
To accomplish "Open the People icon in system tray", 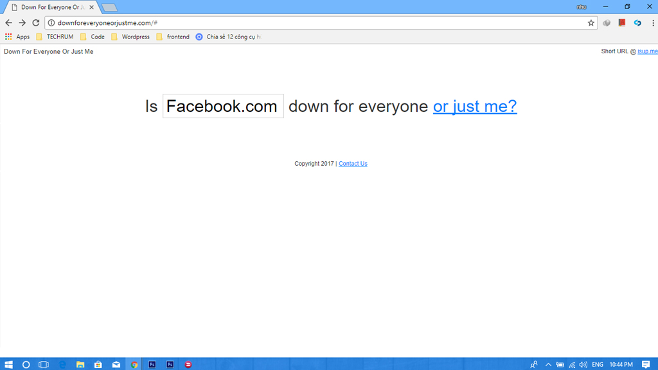I will (x=534, y=365).
